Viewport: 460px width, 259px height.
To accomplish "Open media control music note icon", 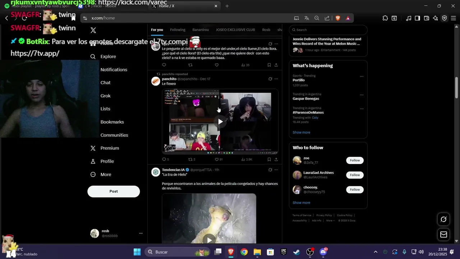I will (409, 18).
